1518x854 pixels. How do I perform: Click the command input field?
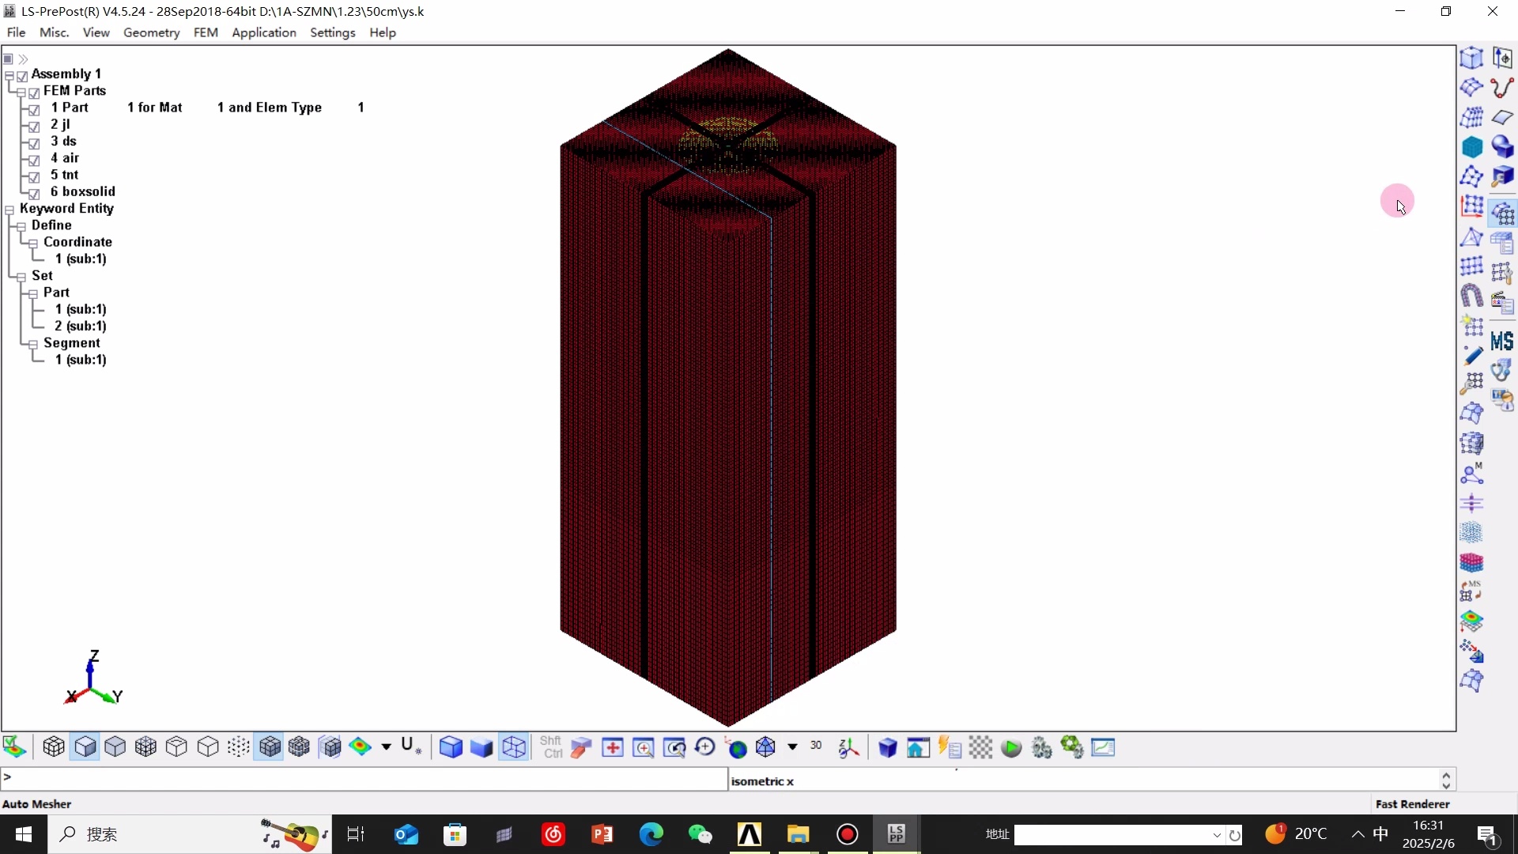point(364,778)
